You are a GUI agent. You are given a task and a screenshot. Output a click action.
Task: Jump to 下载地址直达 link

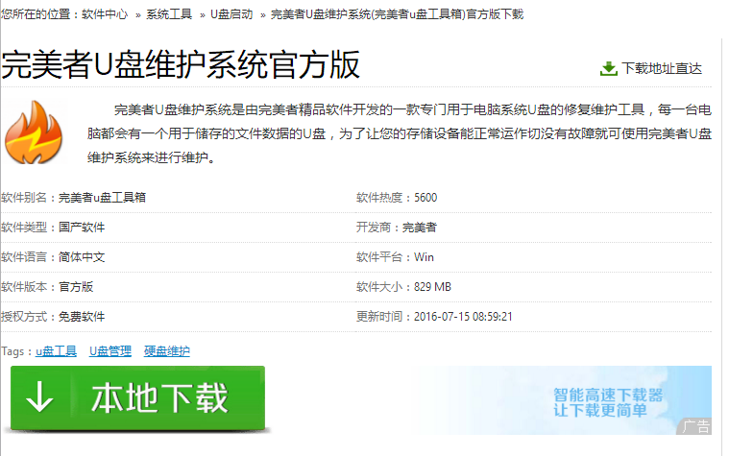(661, 68)
